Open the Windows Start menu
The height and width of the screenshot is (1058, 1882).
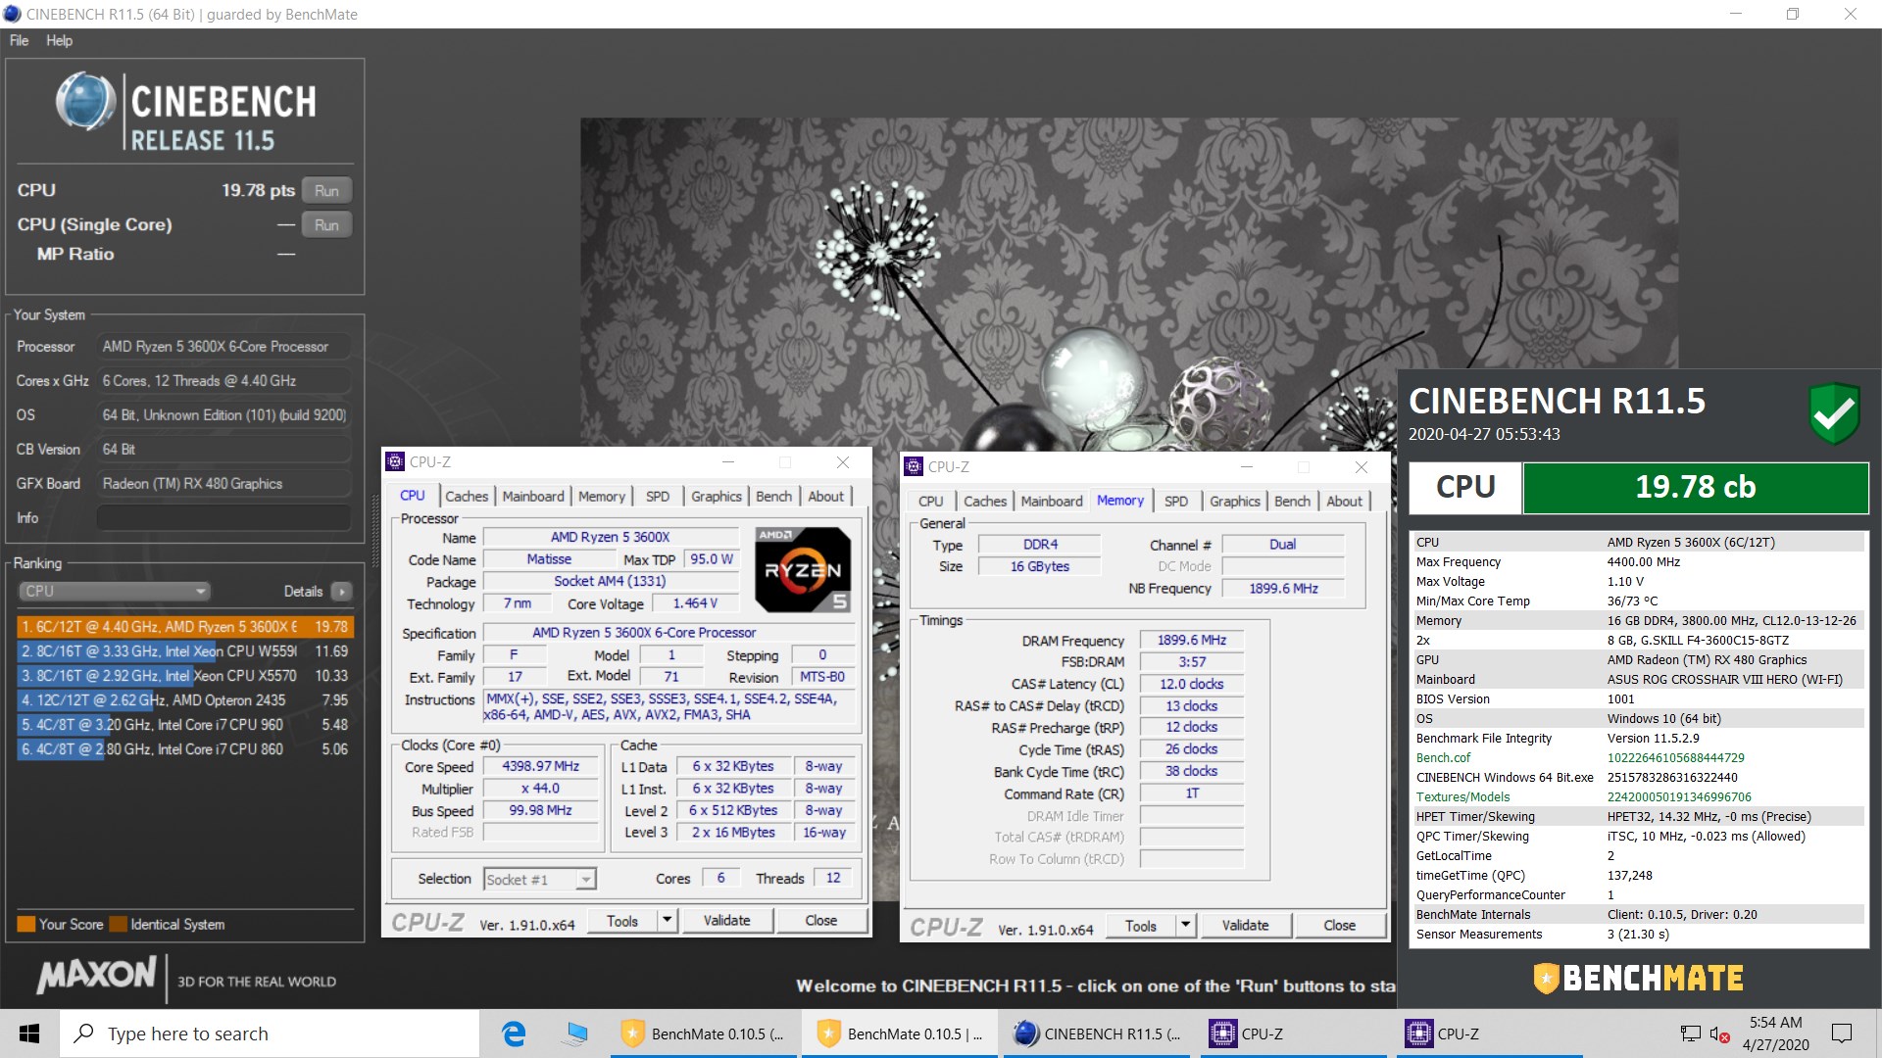click(x=29, y=1034)
